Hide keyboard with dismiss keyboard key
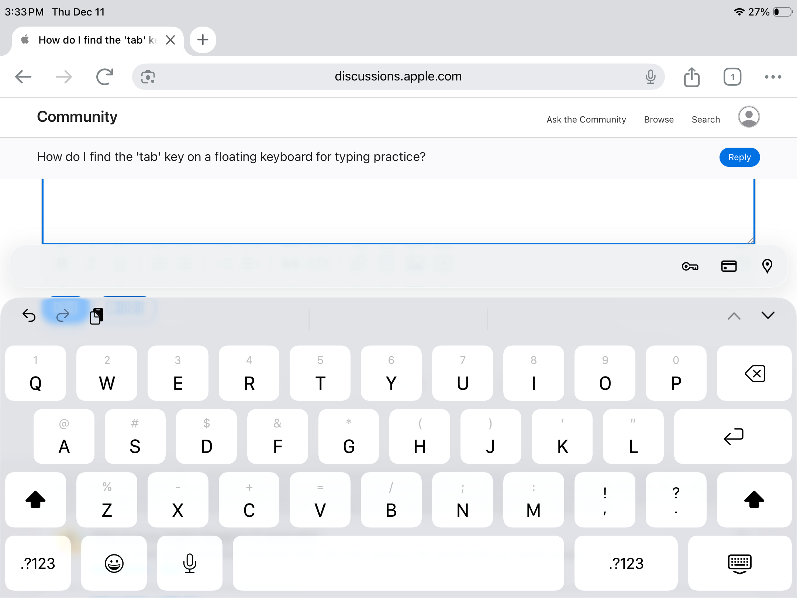The image size is (797, 598). point(739,563)
